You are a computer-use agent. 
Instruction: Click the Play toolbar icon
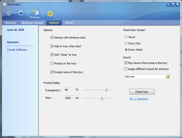pos(9,13)
